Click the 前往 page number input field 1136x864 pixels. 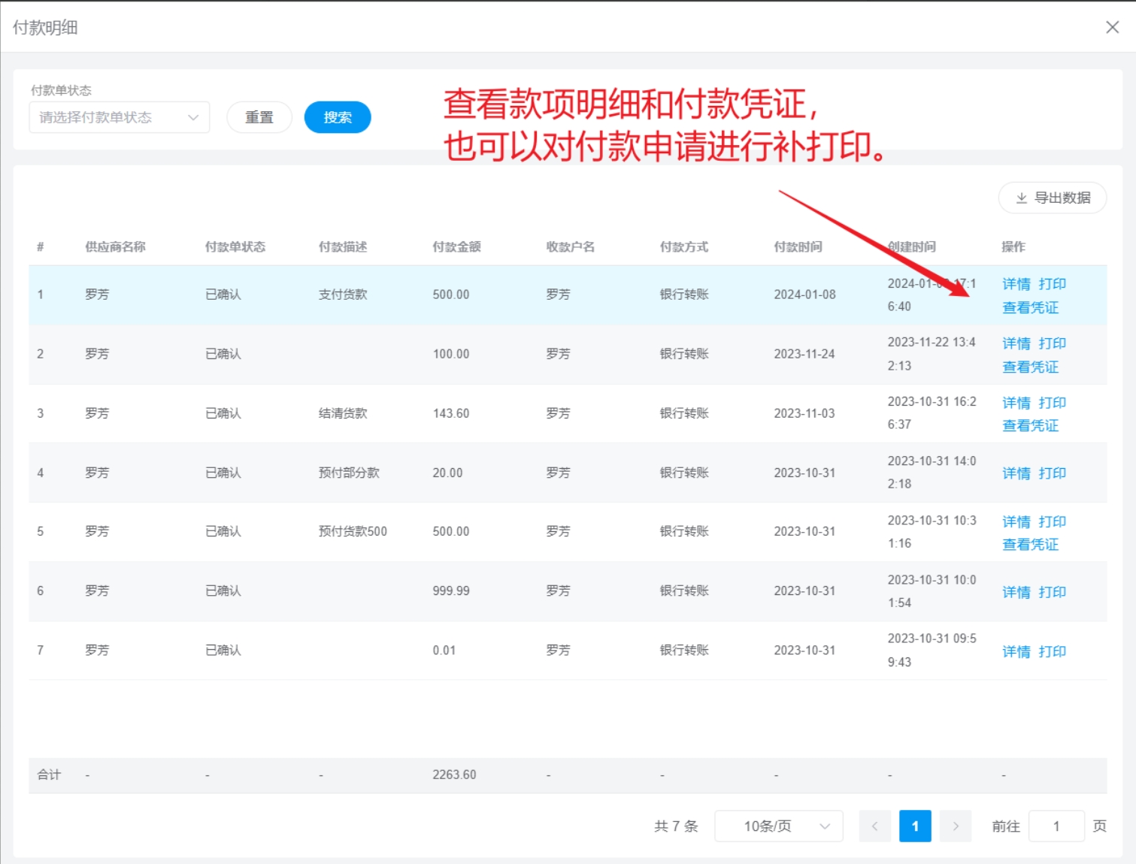(1056, 826)
